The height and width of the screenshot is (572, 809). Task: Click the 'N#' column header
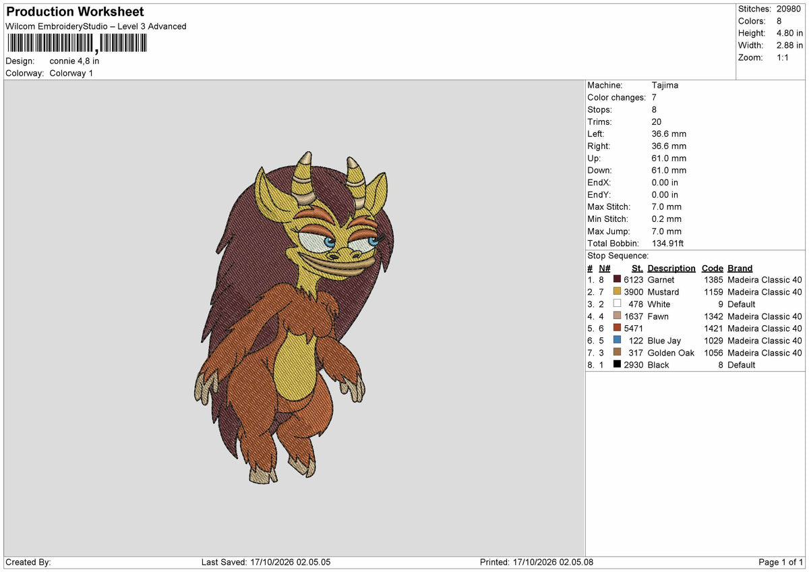604,268
